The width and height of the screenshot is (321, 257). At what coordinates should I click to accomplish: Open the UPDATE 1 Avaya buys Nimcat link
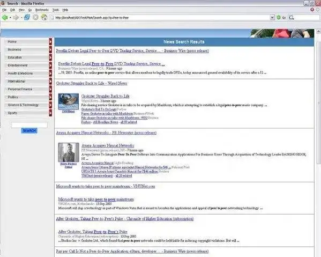pos(120,171)
